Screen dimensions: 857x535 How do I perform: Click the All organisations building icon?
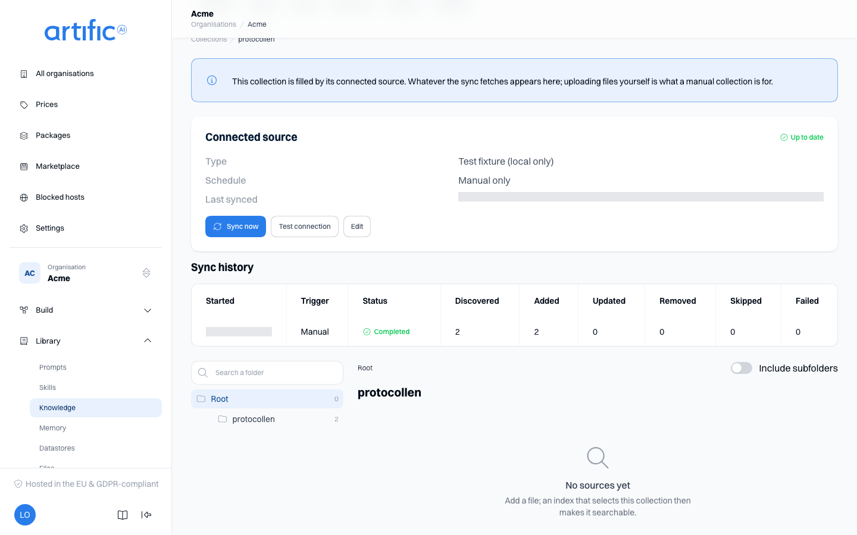pos(24,74)
